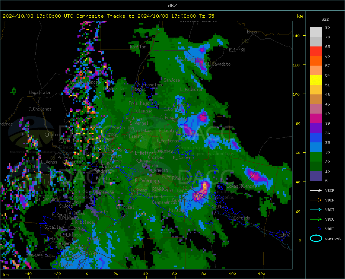
Task: Click the S_MARTIN city label
Action: click(x=159, y=171)
